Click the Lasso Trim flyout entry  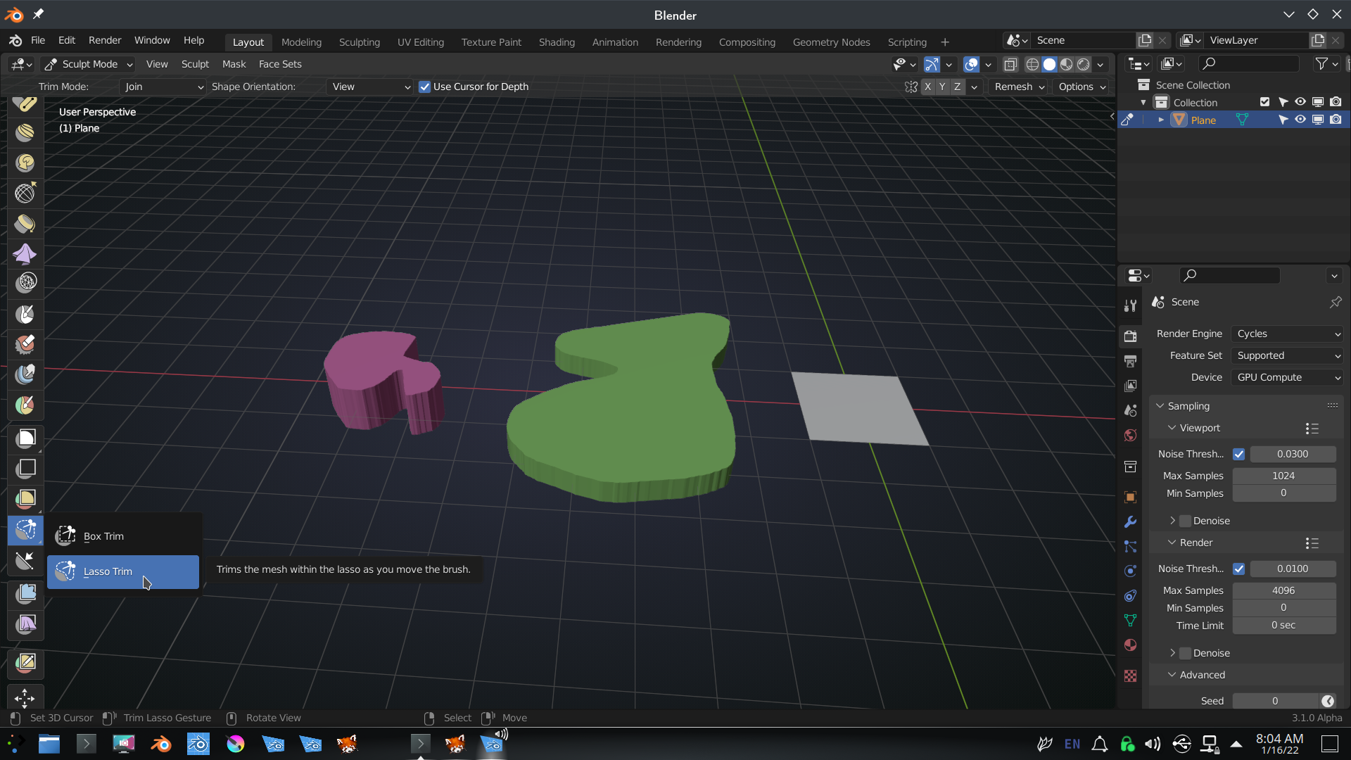[x=108, y=571]
